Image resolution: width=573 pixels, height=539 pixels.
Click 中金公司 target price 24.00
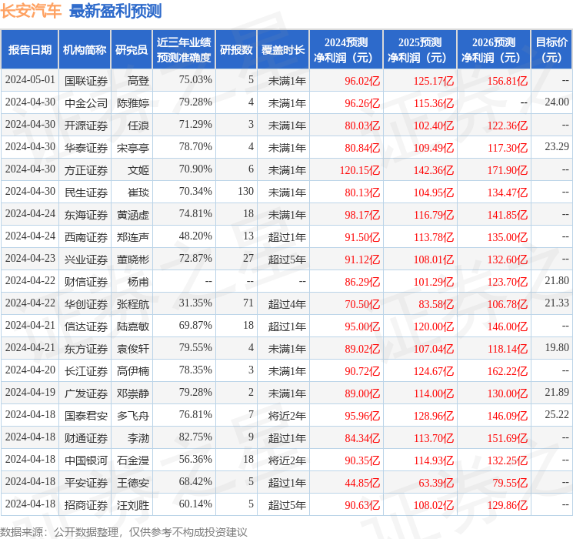point(557,102)
